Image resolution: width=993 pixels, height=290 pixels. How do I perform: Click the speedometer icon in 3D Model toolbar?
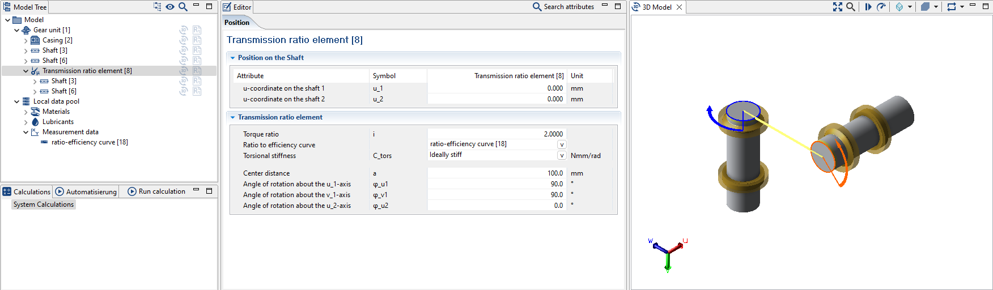click(x=881, y=7)
